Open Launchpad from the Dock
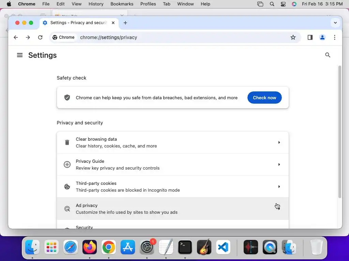Screen dimensions: 349x261 pyautogui.click(x=51, y=247)
